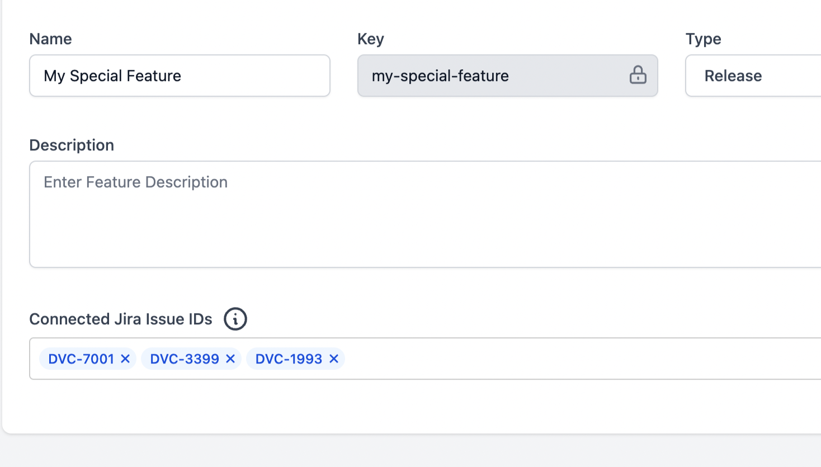Remove the DVC-7001 issue tag
821x467 pixels.
point(126,358)
